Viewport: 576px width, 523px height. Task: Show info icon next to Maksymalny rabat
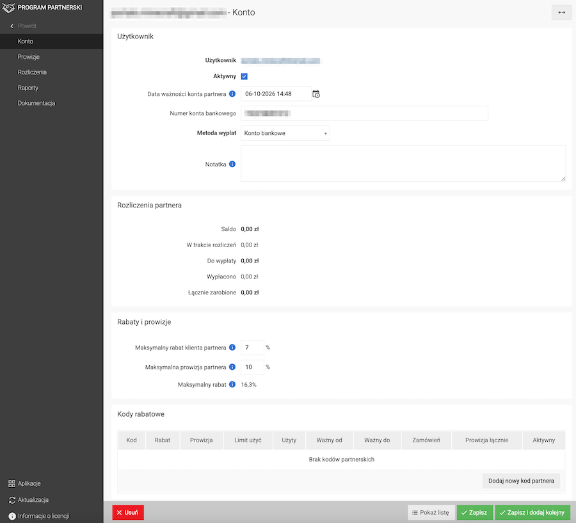[x=232, y=385]
